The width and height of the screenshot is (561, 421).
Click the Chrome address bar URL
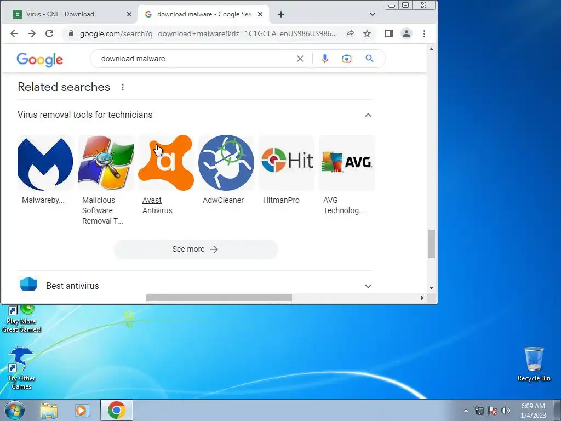click(x=208, y=33)
